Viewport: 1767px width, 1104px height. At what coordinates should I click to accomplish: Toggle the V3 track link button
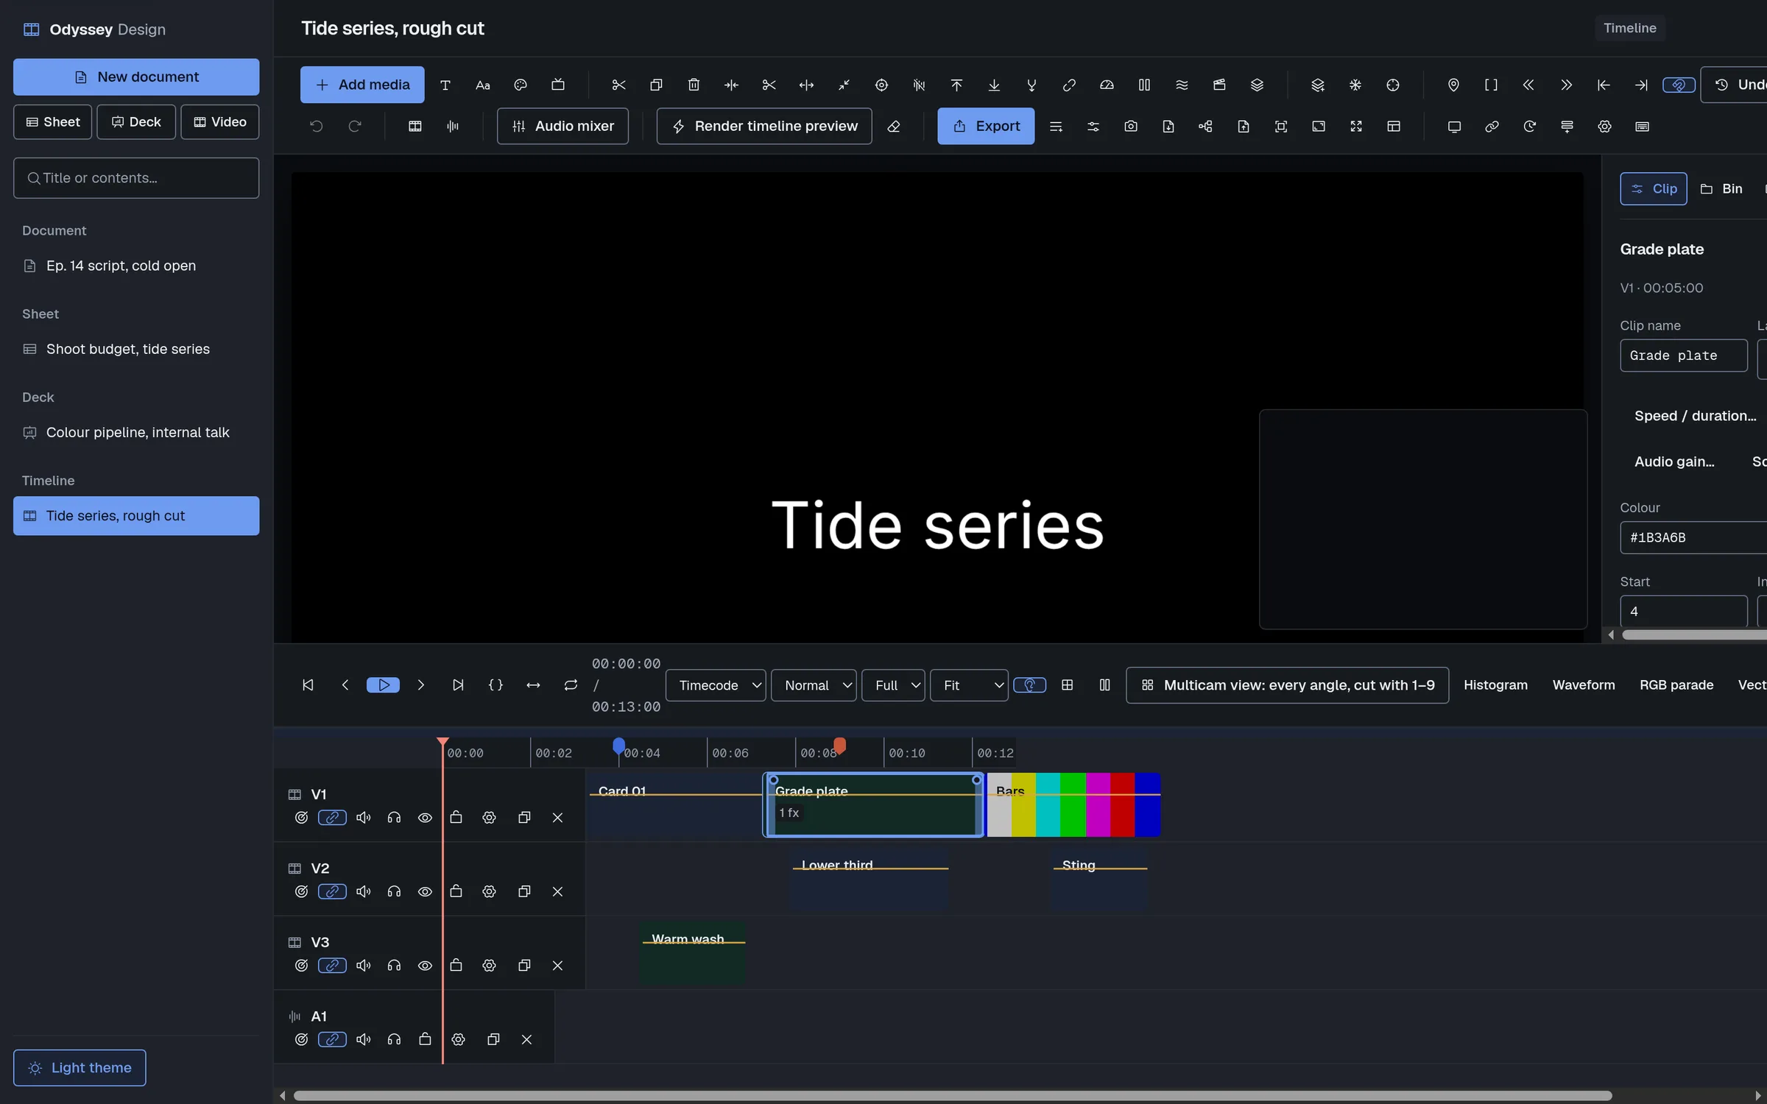pyautogui.click(x=332, y=966)
